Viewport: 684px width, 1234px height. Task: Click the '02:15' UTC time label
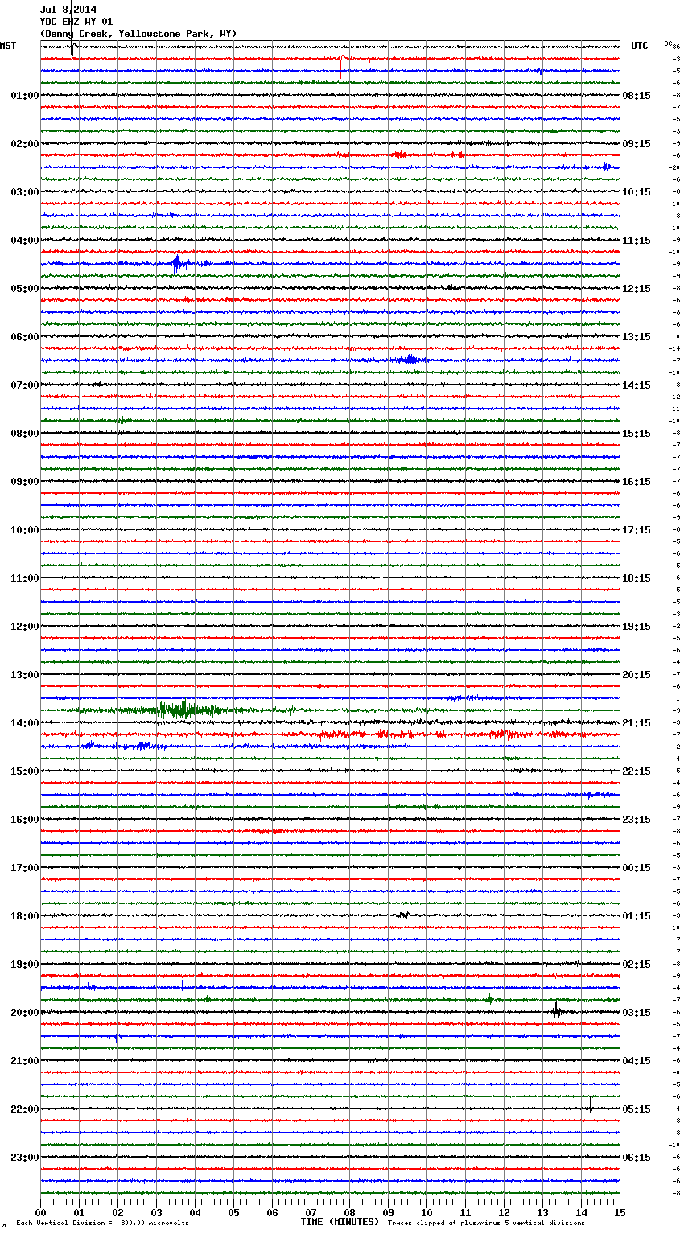pyautogui.click(x=637, y=965)
